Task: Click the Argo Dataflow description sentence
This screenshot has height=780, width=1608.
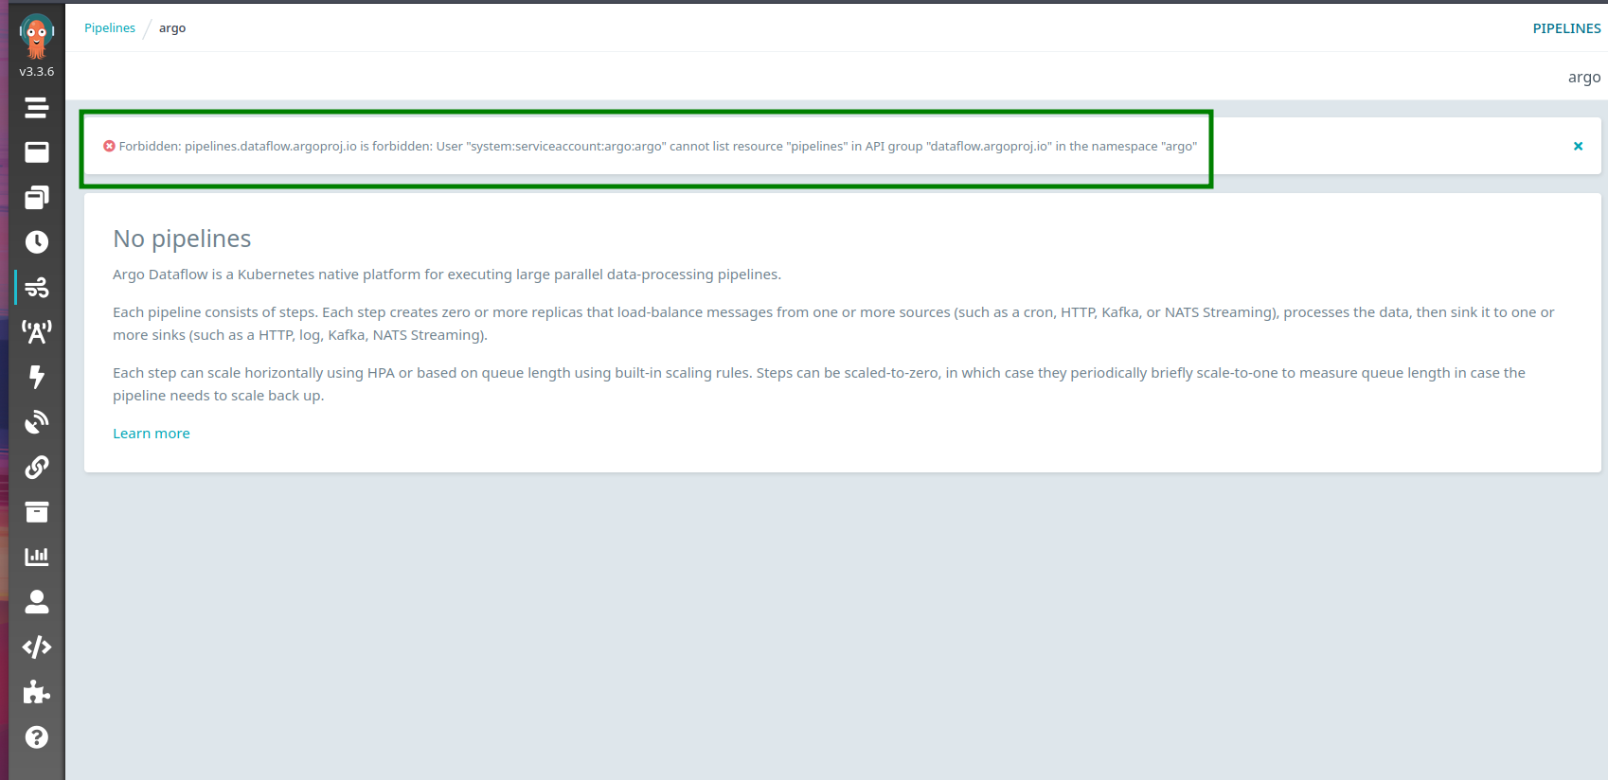Action: pos(447,275)
